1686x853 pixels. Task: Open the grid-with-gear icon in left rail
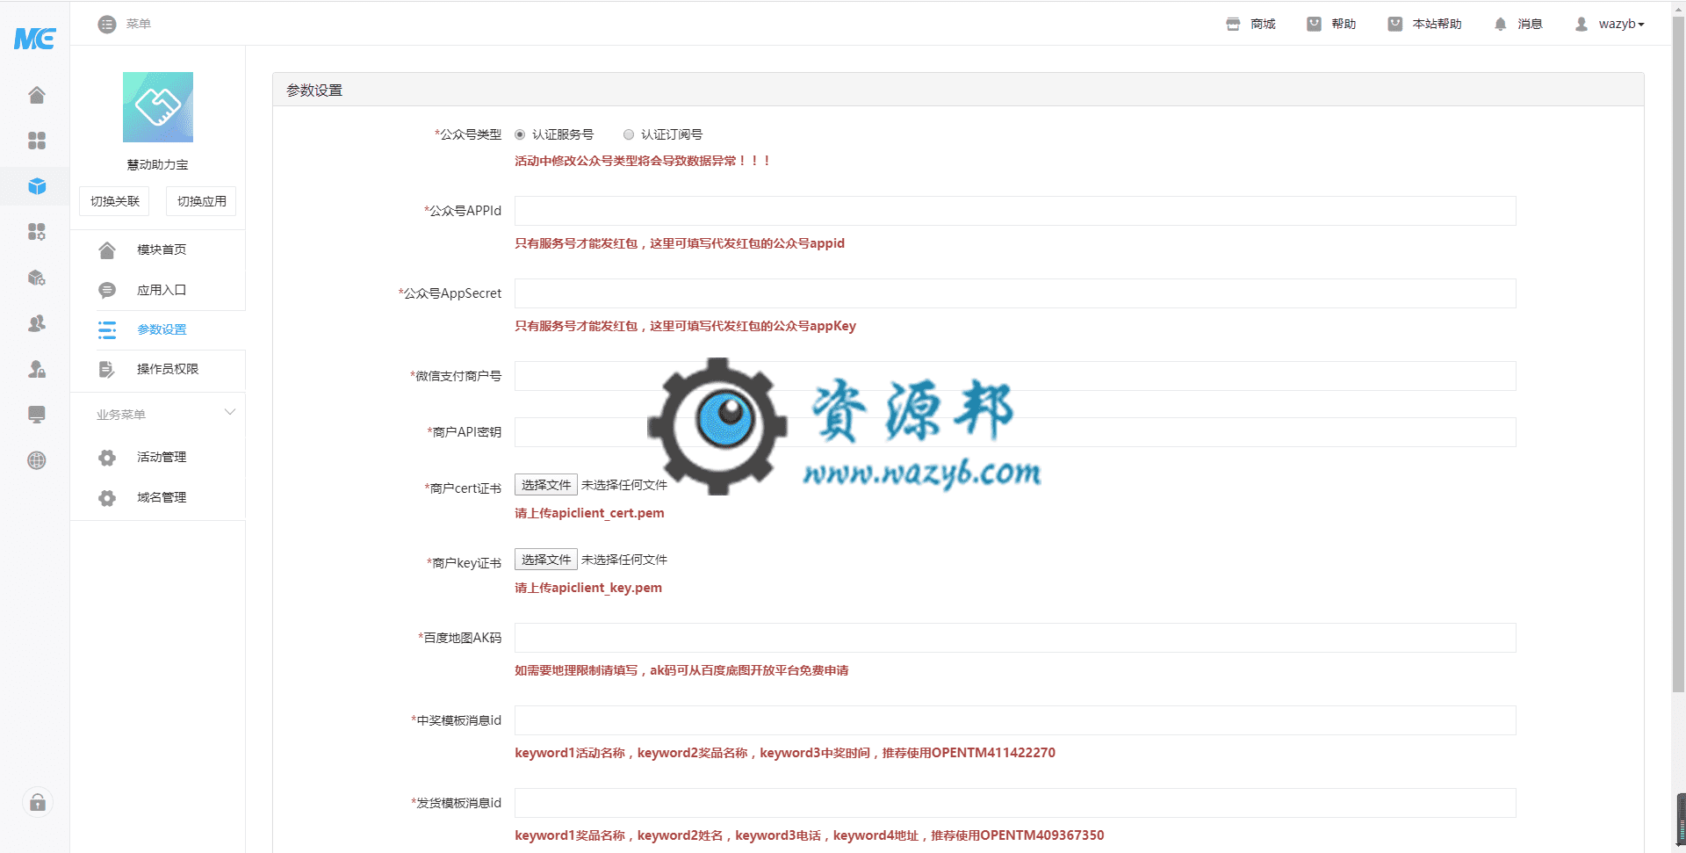coord(36,232)
